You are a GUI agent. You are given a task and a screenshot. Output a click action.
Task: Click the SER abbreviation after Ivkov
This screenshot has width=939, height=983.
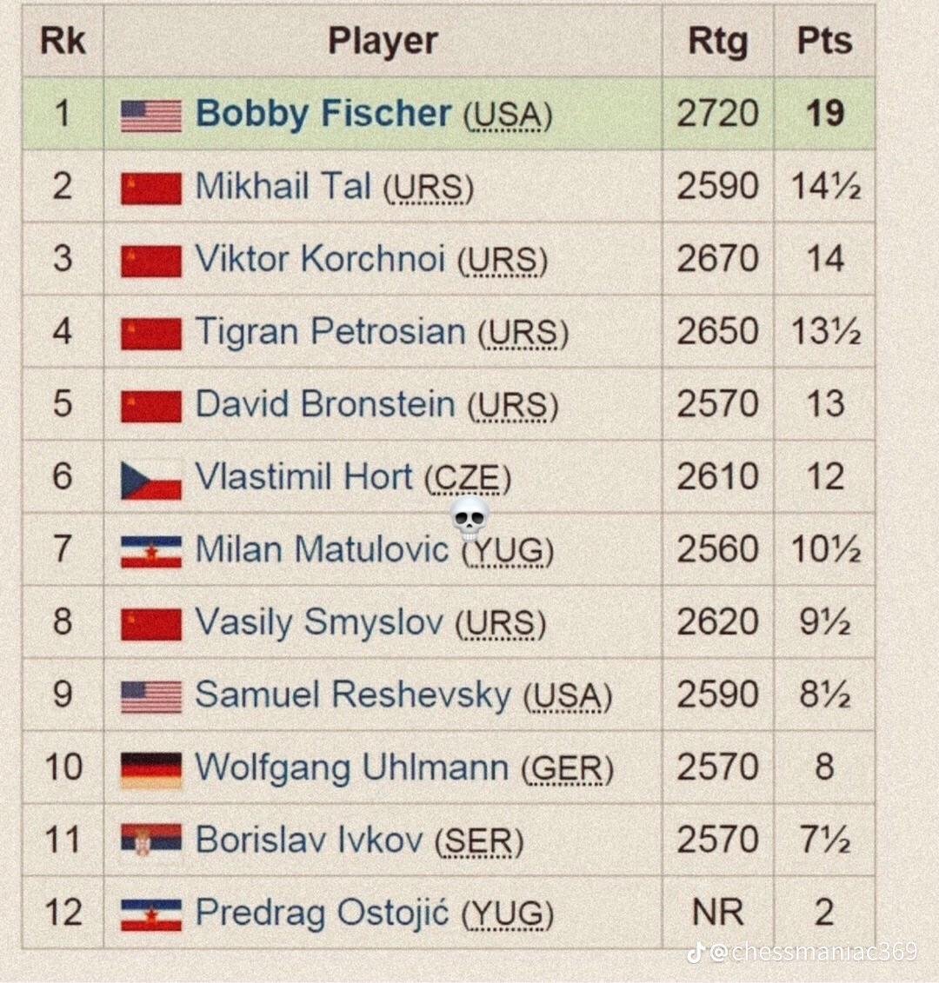coord(479,841)
